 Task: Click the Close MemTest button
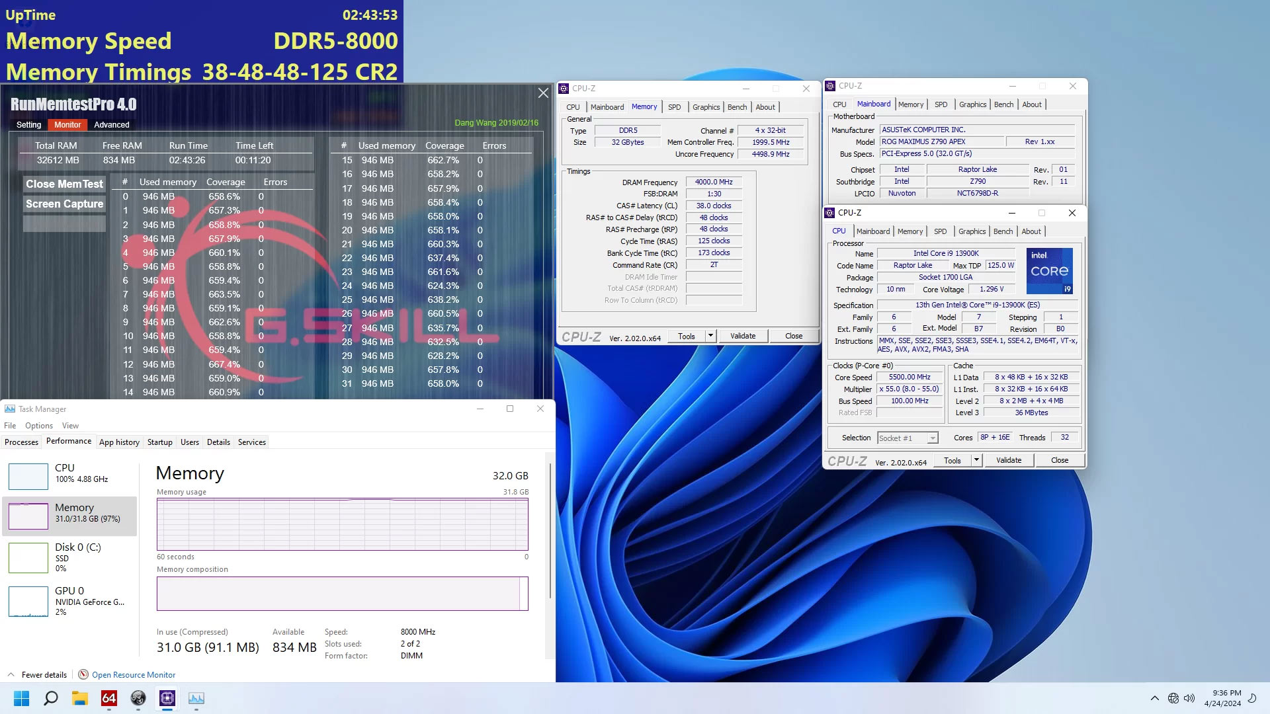tap(65, 184)
